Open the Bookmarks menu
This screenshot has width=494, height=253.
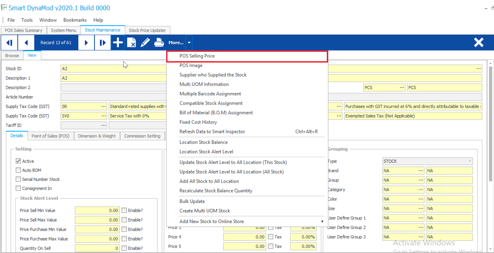[75, 20]
